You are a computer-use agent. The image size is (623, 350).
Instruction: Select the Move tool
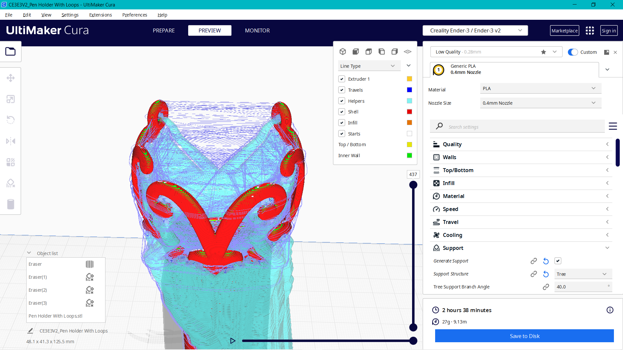click(10, 78)
